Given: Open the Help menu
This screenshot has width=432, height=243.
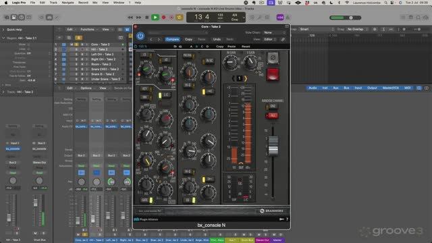Looking at the screenshot, I should click(x=138, y=3).
